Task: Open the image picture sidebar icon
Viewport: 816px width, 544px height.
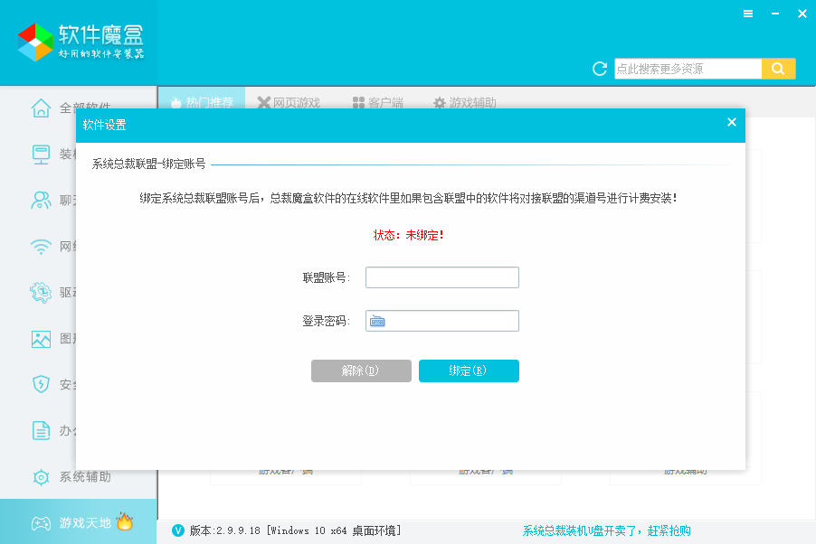Action: pos(41,339)
